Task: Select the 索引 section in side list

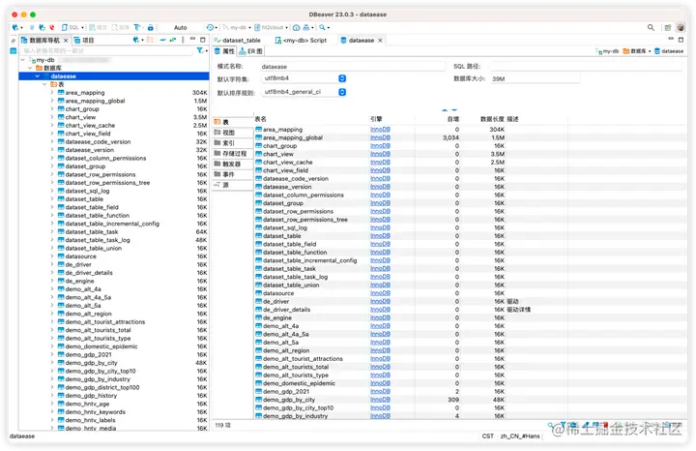Action: tap(233, 143)
